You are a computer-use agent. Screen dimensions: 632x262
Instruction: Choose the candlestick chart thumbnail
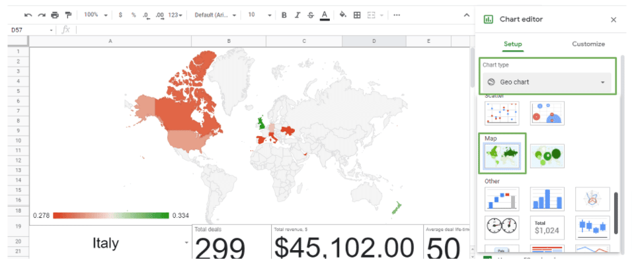click(592, 228)
